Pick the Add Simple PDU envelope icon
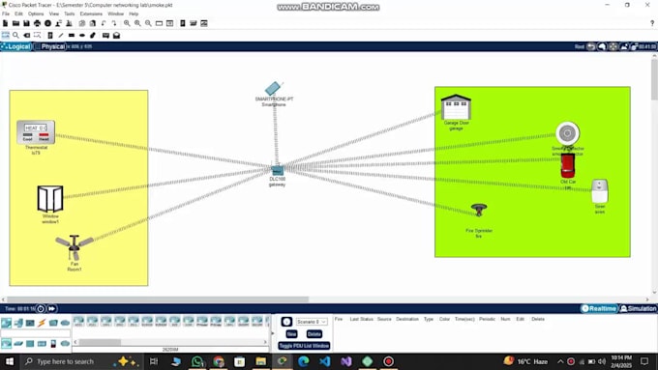This screenshot has height=370, width=658. click(105, 35)
